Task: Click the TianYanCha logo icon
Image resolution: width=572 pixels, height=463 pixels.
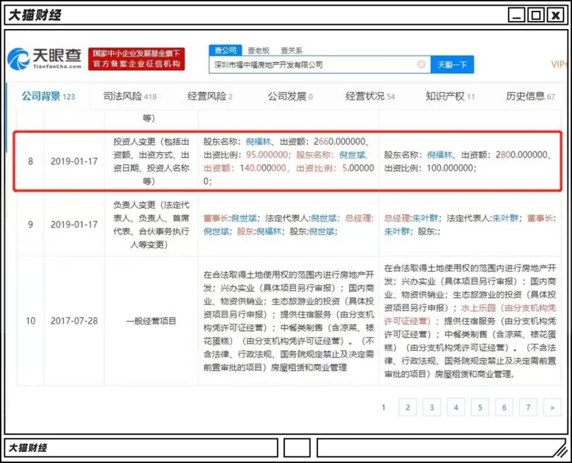Action: tap(18, 59)
